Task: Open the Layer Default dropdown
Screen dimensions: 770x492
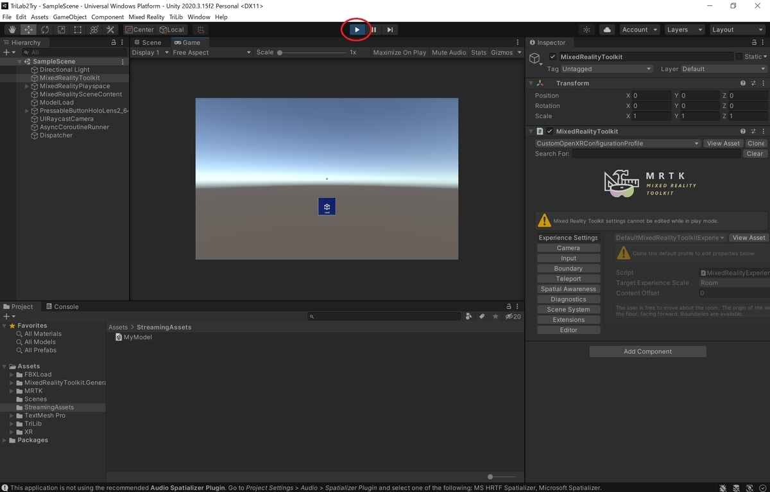Action: pyautogui.click(x=724, y=69)
